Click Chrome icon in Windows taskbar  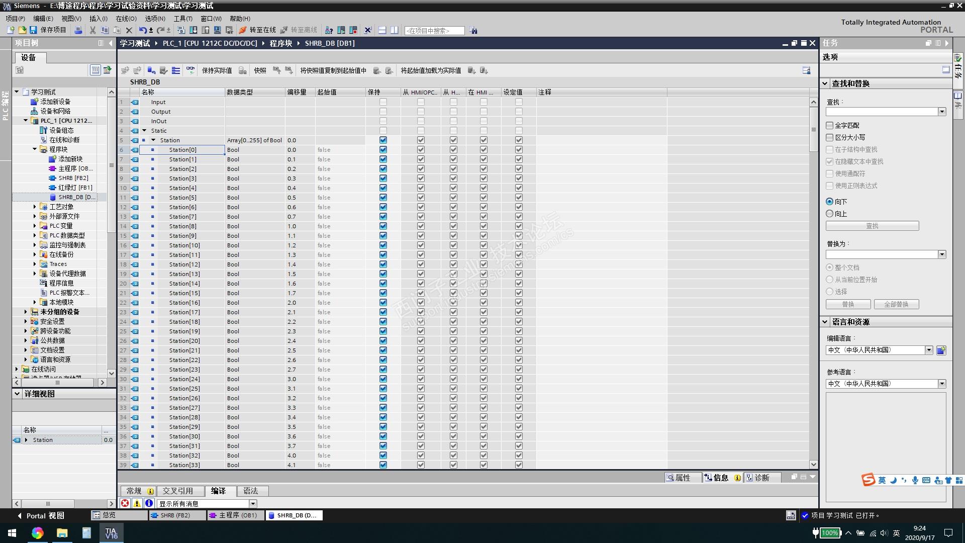(37, 533)
